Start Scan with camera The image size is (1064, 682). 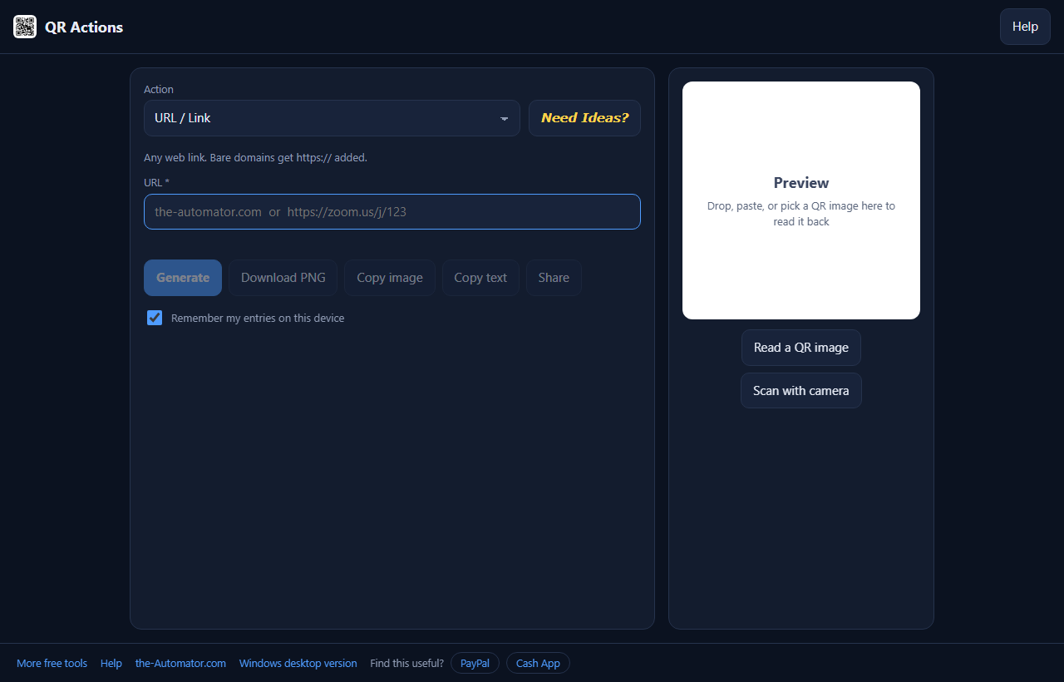pos(801,391)
